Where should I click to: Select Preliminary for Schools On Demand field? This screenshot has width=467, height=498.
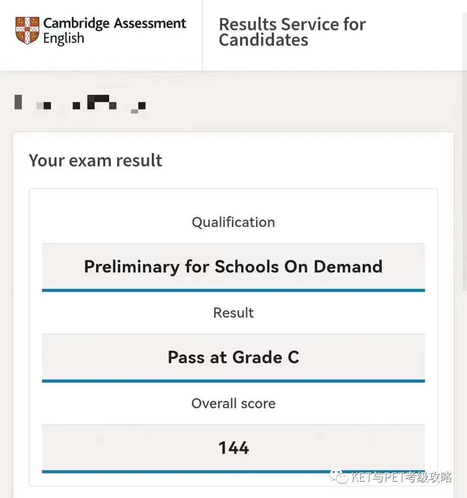tap(233, 266)
